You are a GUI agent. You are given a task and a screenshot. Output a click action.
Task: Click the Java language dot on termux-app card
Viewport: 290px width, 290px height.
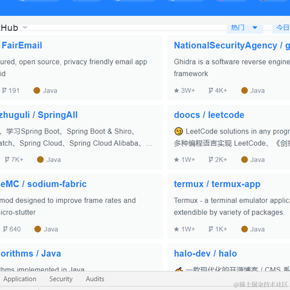coord(244,229)
